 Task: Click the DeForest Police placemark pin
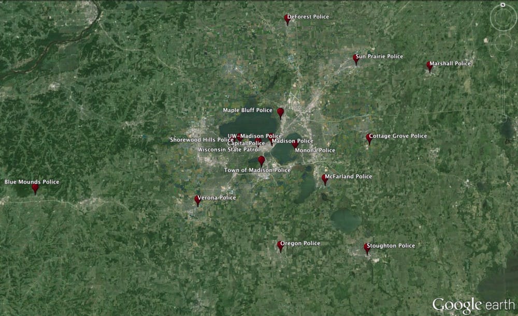[x=287, y=19]
